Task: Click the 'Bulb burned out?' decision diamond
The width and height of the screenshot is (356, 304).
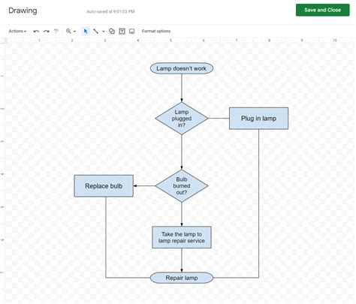Action: click(182, 186)
